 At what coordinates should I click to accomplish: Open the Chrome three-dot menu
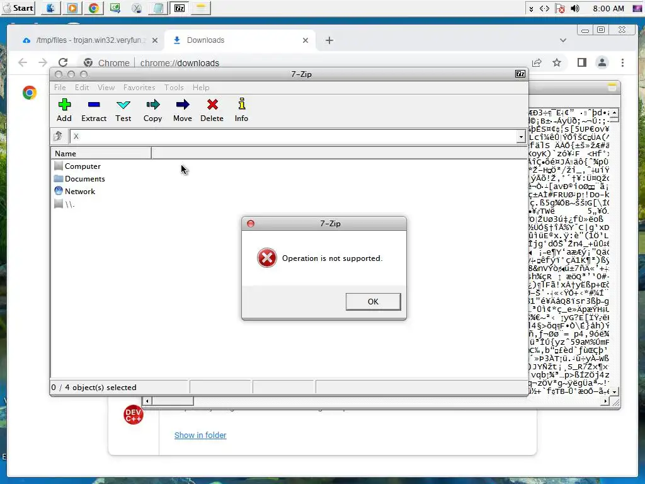[622, 62]
